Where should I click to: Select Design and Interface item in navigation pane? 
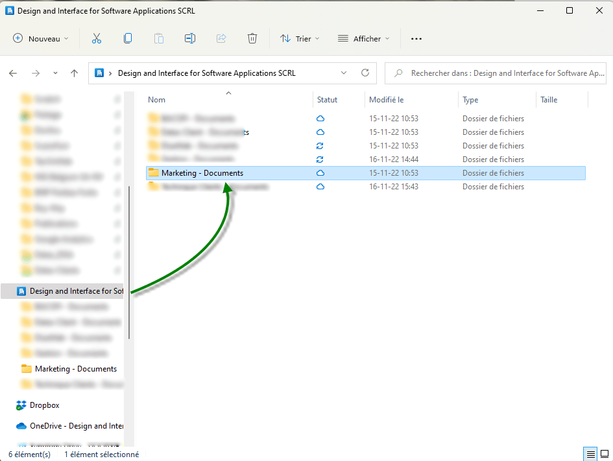(62, 291)
